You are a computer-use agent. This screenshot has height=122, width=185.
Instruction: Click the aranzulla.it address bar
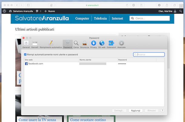[92, 5]
